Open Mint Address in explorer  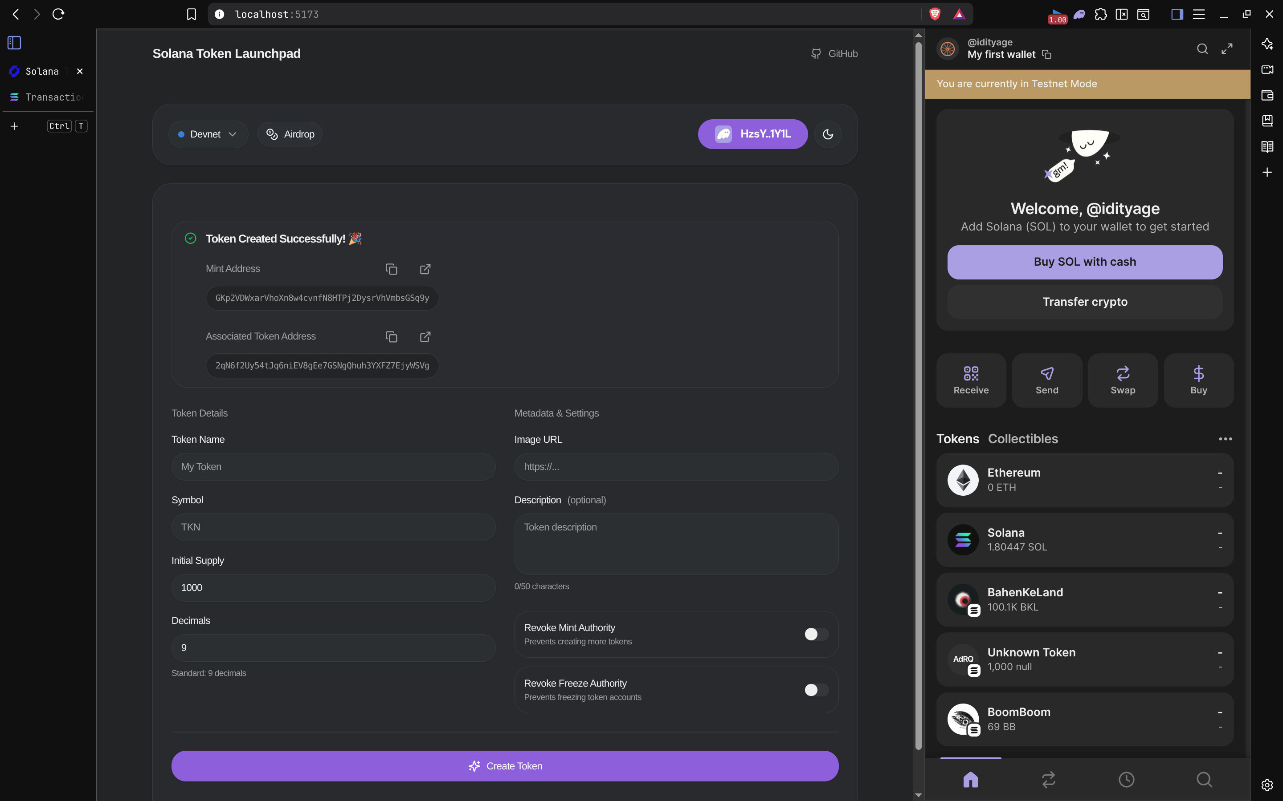(x=425, y=269)
